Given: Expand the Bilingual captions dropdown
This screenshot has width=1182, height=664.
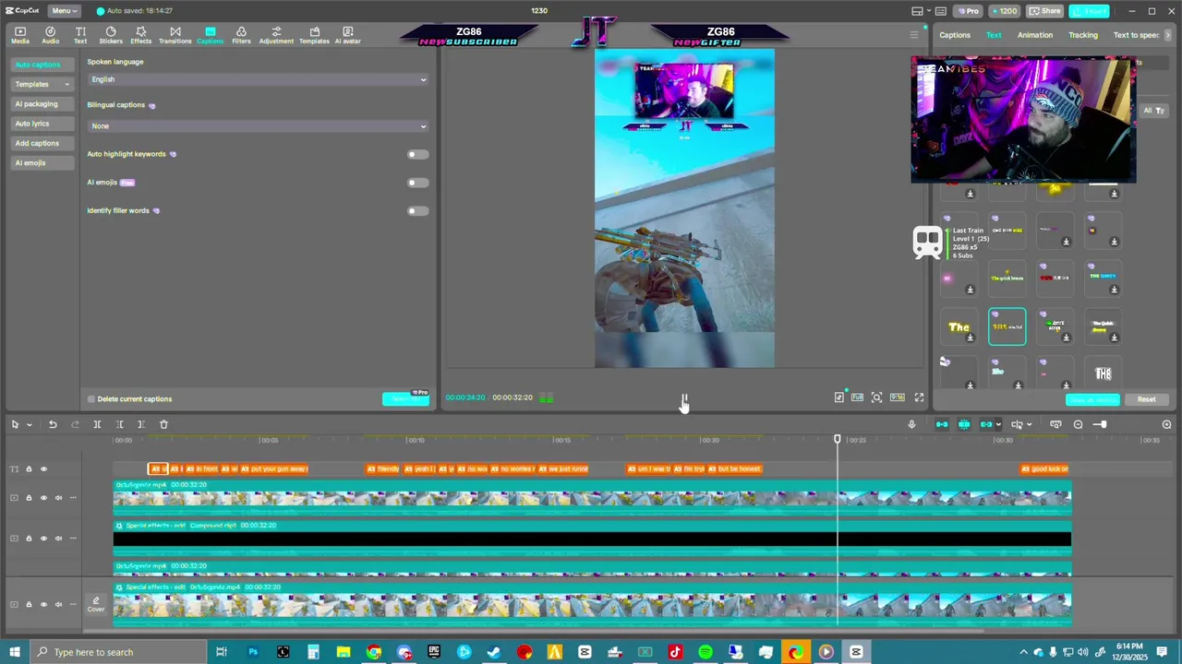Looking at the screenshot, I should click(x=258, y=125).
